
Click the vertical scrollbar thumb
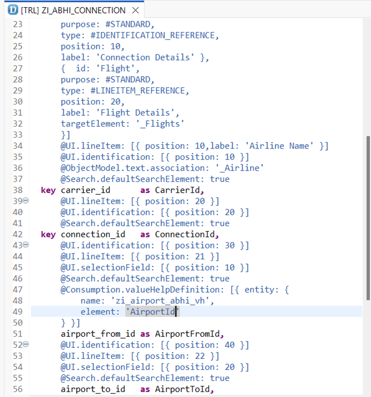click(x=367, y=217)
